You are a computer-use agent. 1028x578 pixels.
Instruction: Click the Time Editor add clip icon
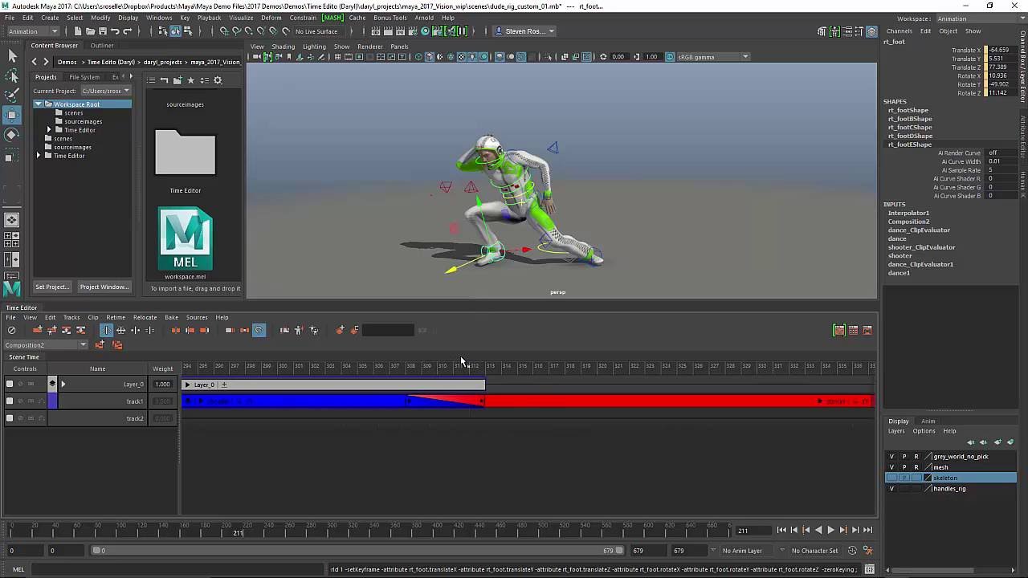pyautogui.click(x=38, y=330)
